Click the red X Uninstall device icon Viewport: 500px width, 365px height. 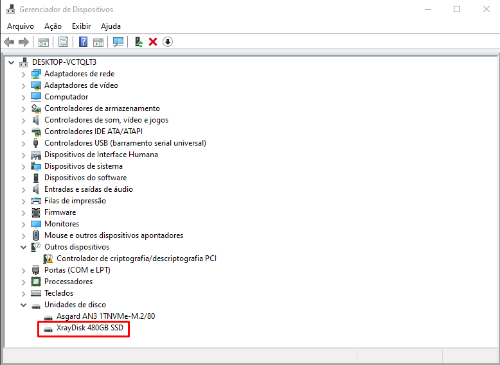pos(153,42)
